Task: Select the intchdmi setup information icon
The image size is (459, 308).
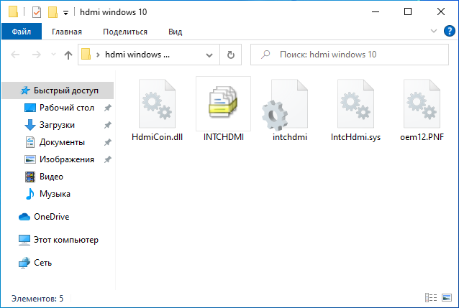Action: tap(285, 106)
